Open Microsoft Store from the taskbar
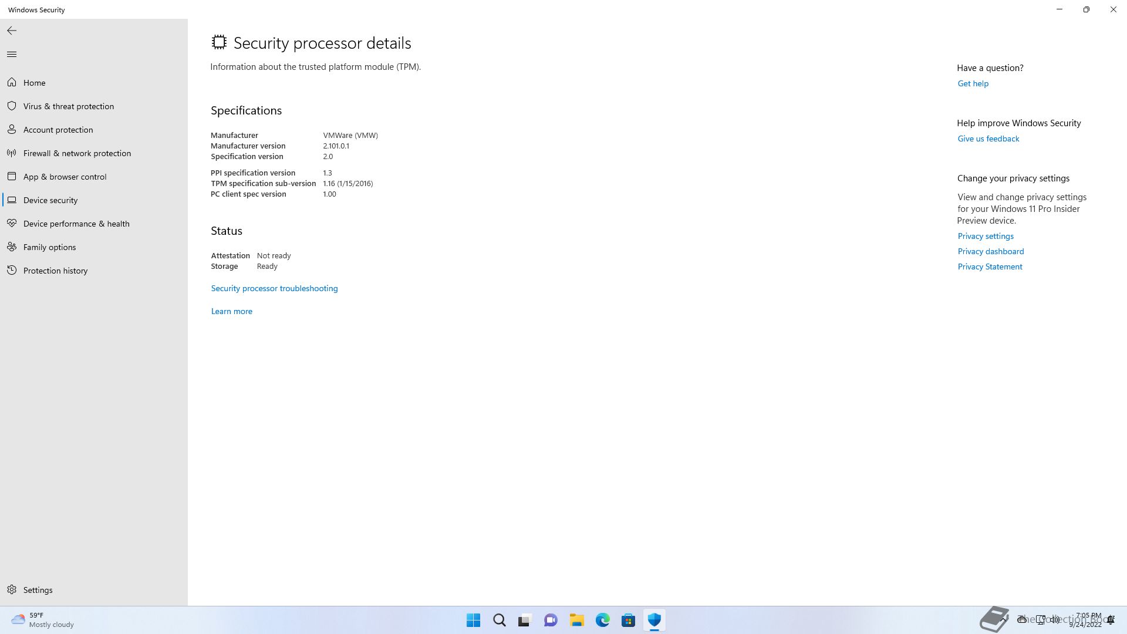 pos(628,620)
